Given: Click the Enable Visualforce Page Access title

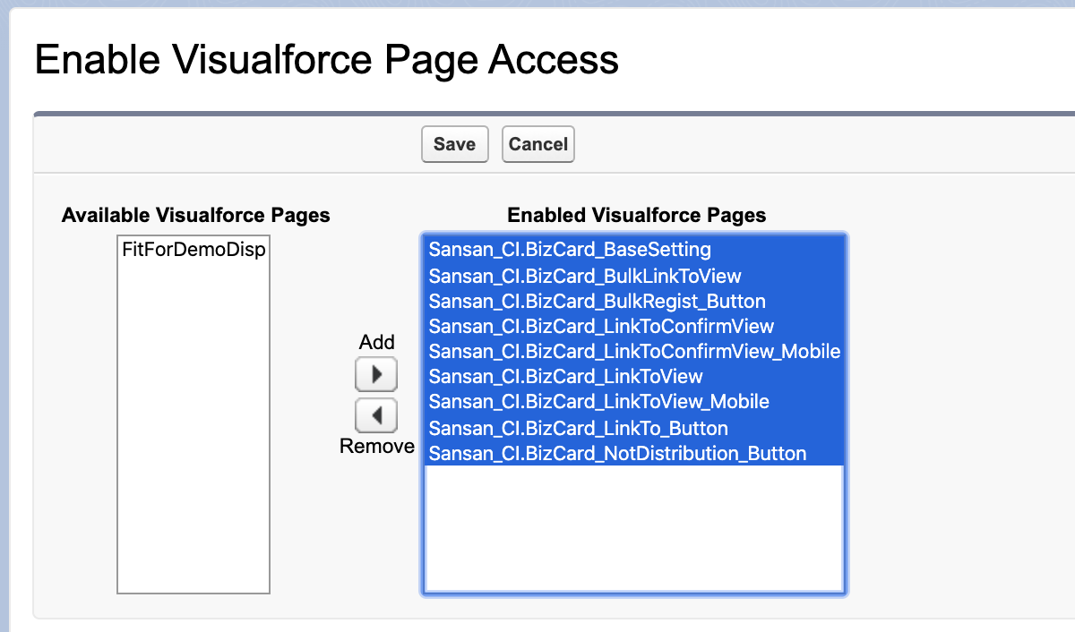Looking at the screenshot, I should (326, 60).
